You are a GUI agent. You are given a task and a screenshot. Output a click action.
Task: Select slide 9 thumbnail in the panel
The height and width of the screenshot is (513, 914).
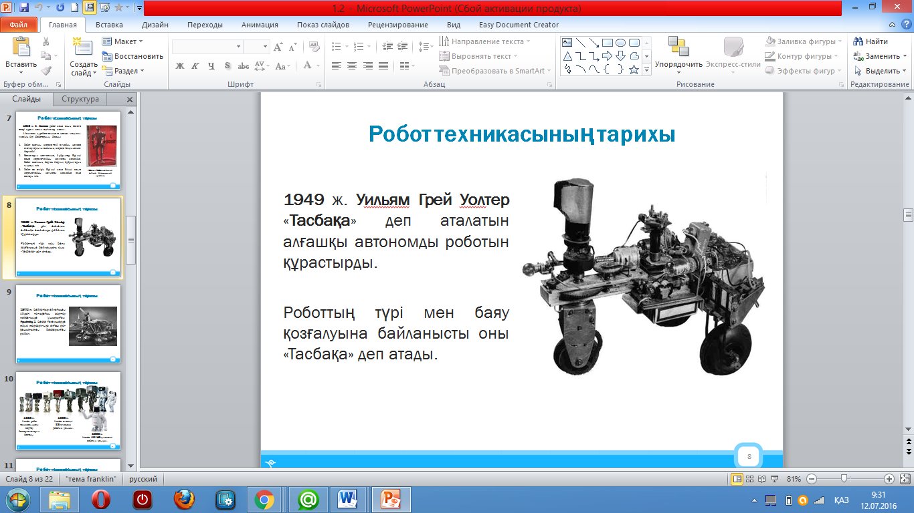[x=68, y=324]
